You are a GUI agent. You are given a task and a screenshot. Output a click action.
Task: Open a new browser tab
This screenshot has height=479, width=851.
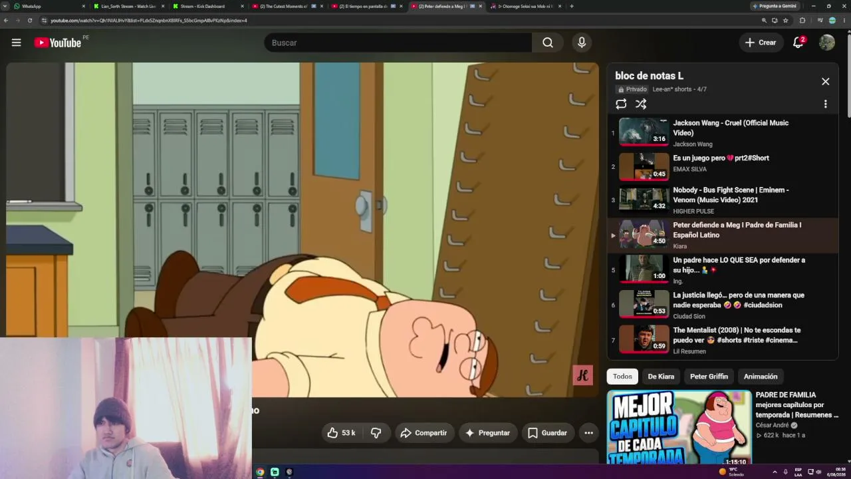pyautogui.click(x=572, y=6)
